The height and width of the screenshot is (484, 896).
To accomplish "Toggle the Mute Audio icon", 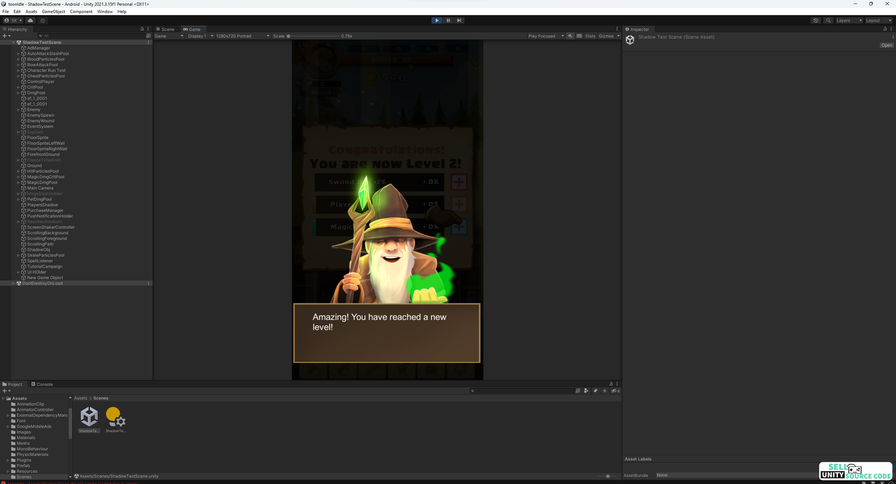I will [x=570, y=36].
